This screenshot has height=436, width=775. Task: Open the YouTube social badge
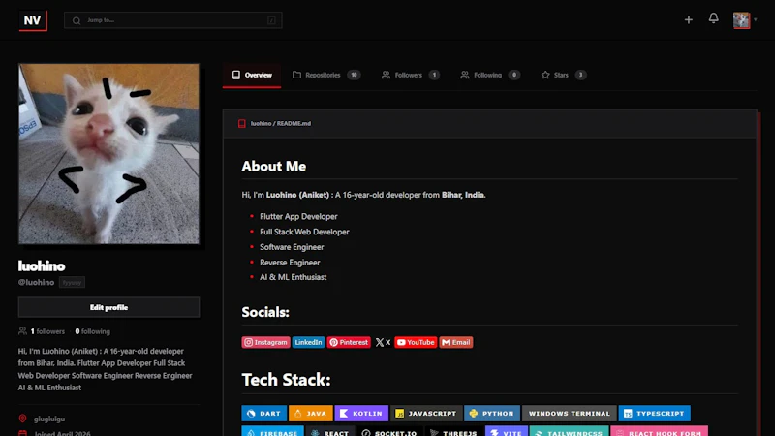coord(416,342)
